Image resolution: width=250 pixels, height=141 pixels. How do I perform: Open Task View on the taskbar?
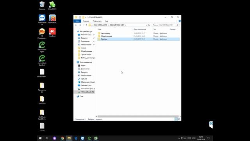tap(47, 138)
